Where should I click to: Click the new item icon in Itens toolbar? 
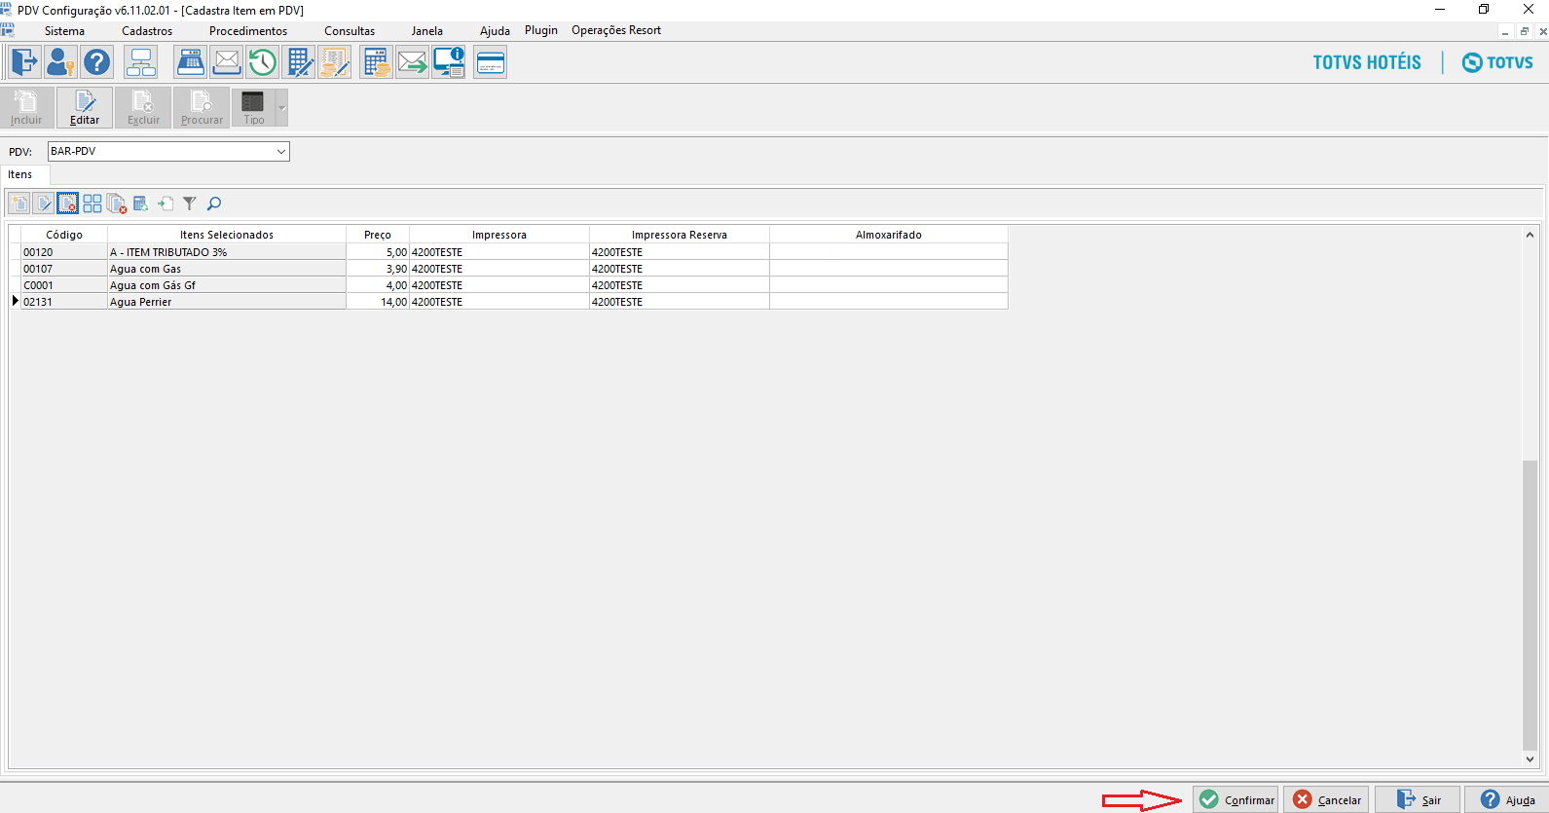tap(19, 203)
